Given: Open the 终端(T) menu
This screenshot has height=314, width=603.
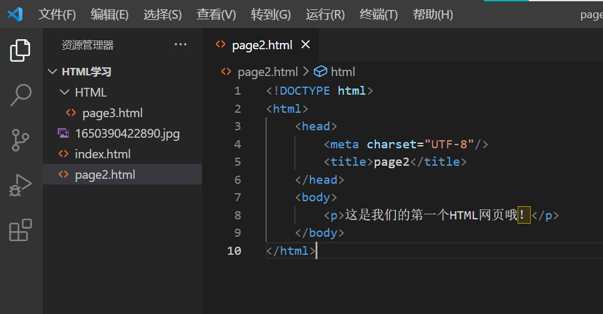Looking at the screenshot, I should point(379,14).
